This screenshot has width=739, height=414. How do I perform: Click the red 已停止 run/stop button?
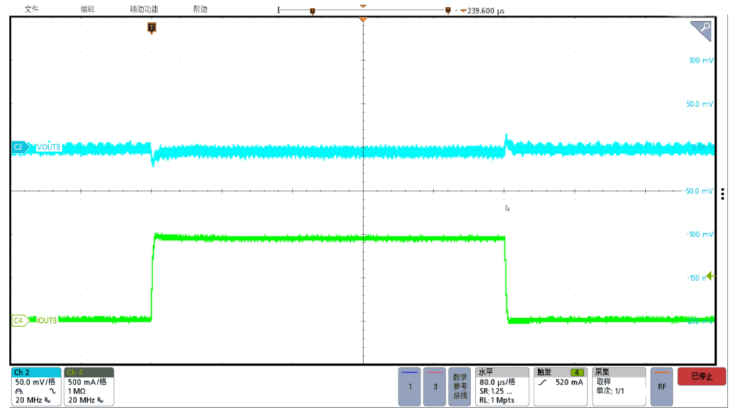[x=702, y=376]
